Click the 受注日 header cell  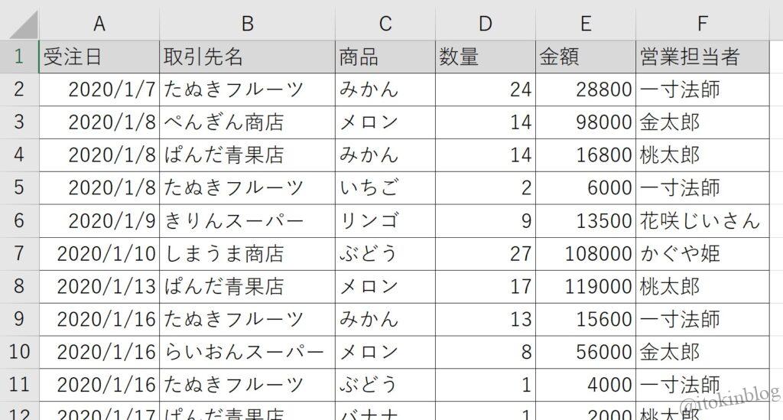pyautogui.click(x=99, y=57)
